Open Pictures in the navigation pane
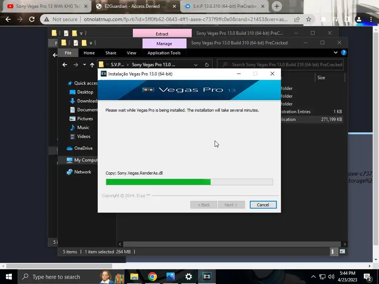Image resolution: width=379 pixels, height=284 pixels. click(81, 119)
